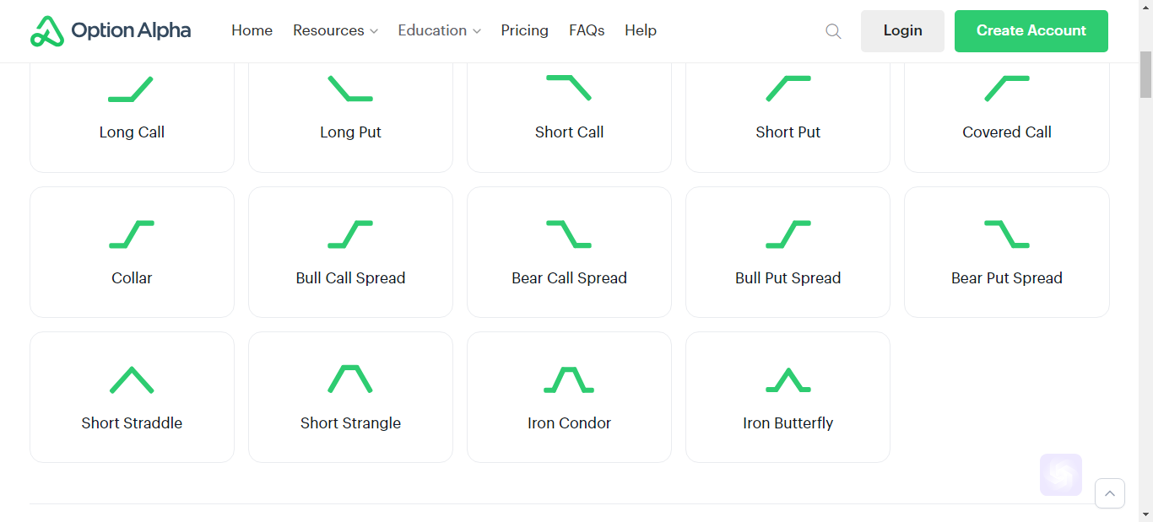The height and width of the screenshot is (522, 1153).
Task: Go to the Pricing page
Action: point(524,30)
